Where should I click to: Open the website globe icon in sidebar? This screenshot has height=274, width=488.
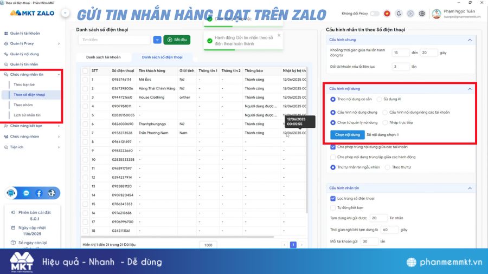click(52, 193)
